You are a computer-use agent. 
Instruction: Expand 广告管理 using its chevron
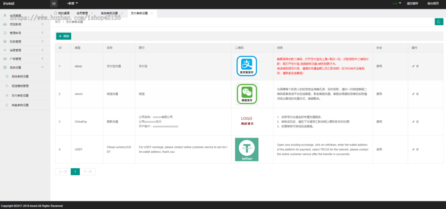pos(42,59)
